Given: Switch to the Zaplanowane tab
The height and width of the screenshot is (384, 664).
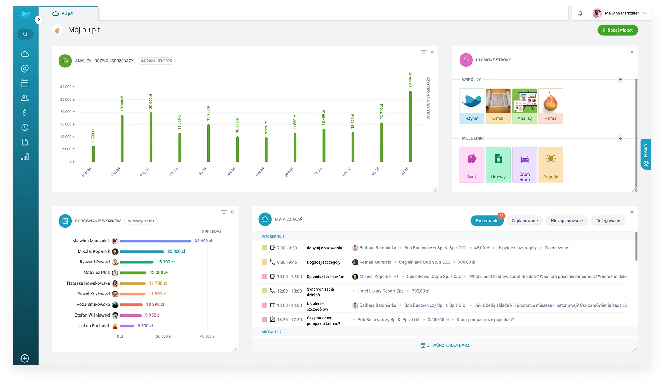Looking at the screenshot, I should 524,221.
